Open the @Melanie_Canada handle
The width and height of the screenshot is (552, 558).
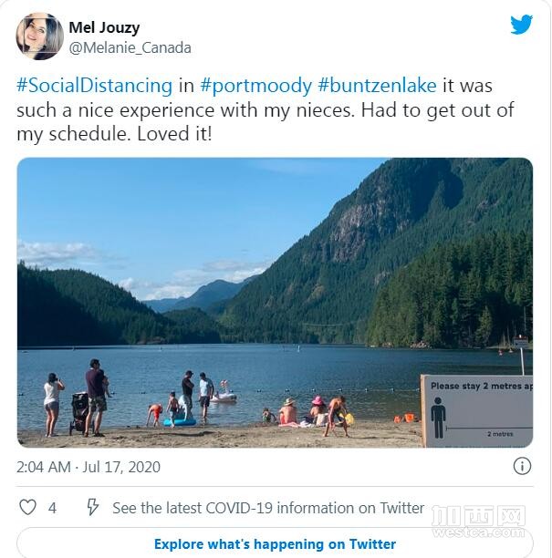tap(130, 47)
